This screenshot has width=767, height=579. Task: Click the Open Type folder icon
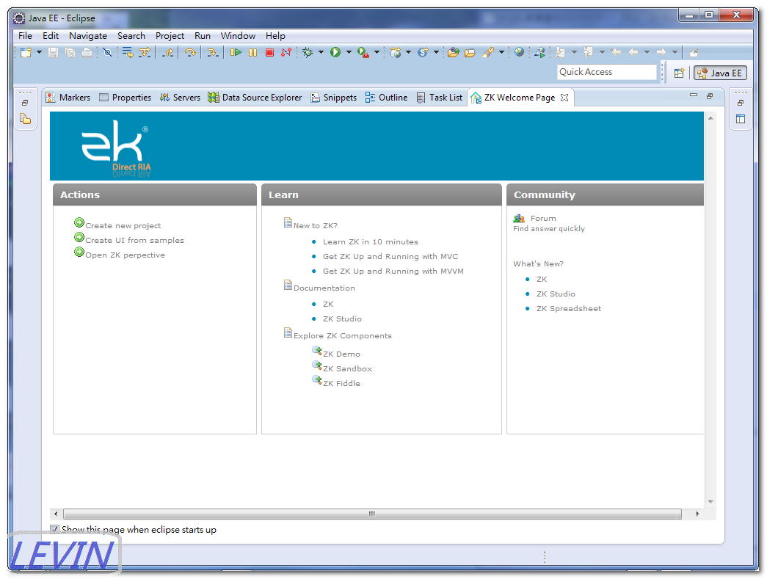coord(454,52)
